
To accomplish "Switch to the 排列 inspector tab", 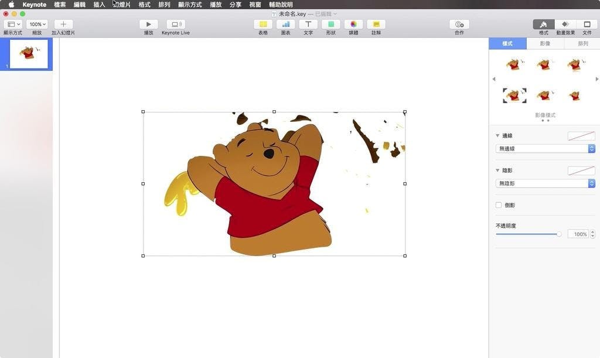I will tap(582, 43).
